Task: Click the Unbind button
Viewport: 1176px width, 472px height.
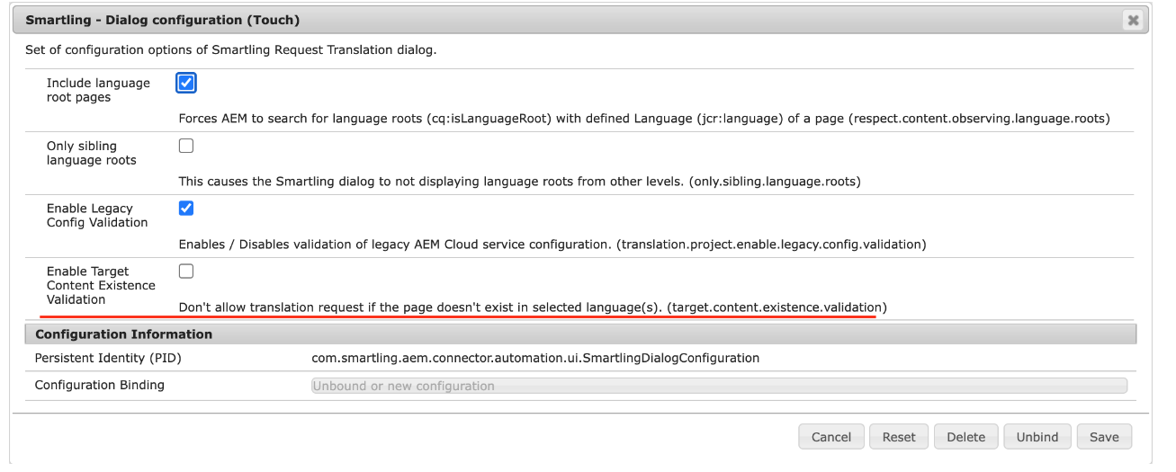Action: click(x=1037, y=437)
